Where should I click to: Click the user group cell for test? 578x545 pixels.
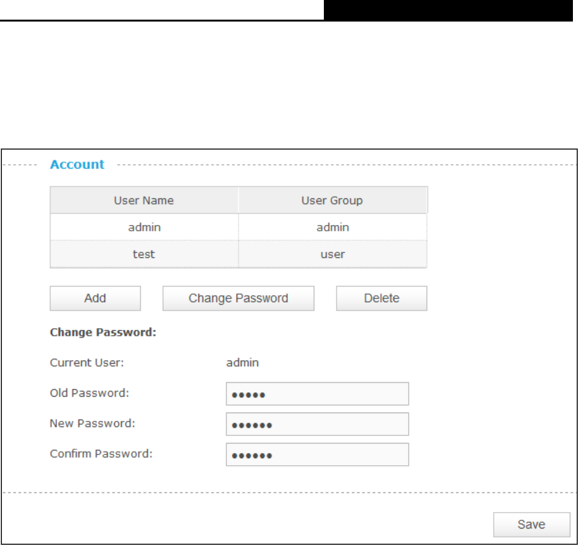click(x=333, y=254)
